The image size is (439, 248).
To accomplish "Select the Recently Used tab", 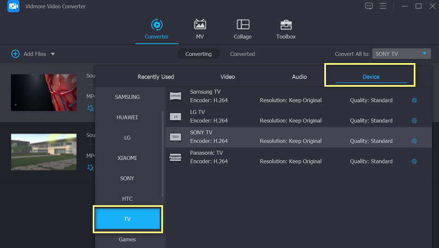I will click(x=156, y=77).
